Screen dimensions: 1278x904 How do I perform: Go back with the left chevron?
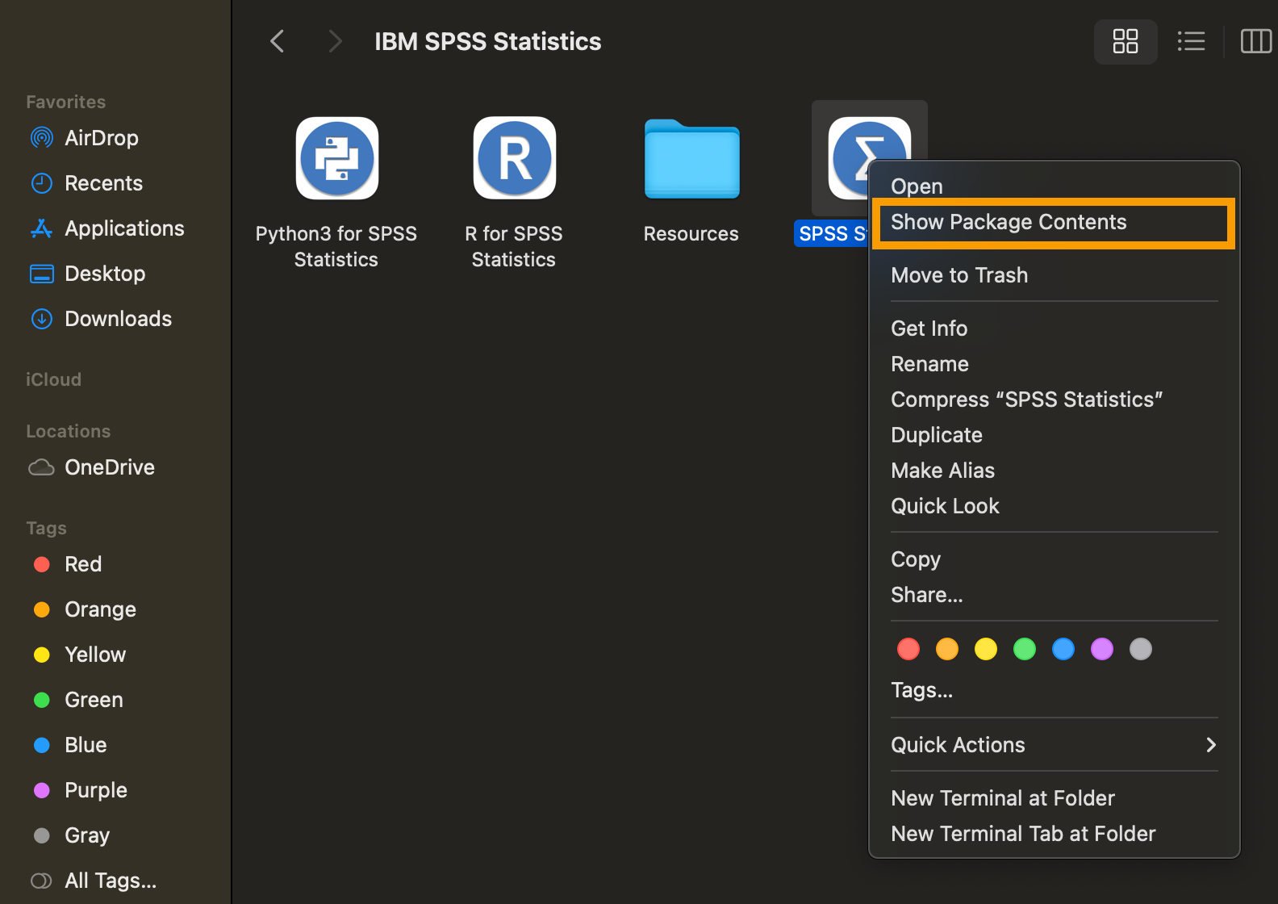(x=278, y=41)
